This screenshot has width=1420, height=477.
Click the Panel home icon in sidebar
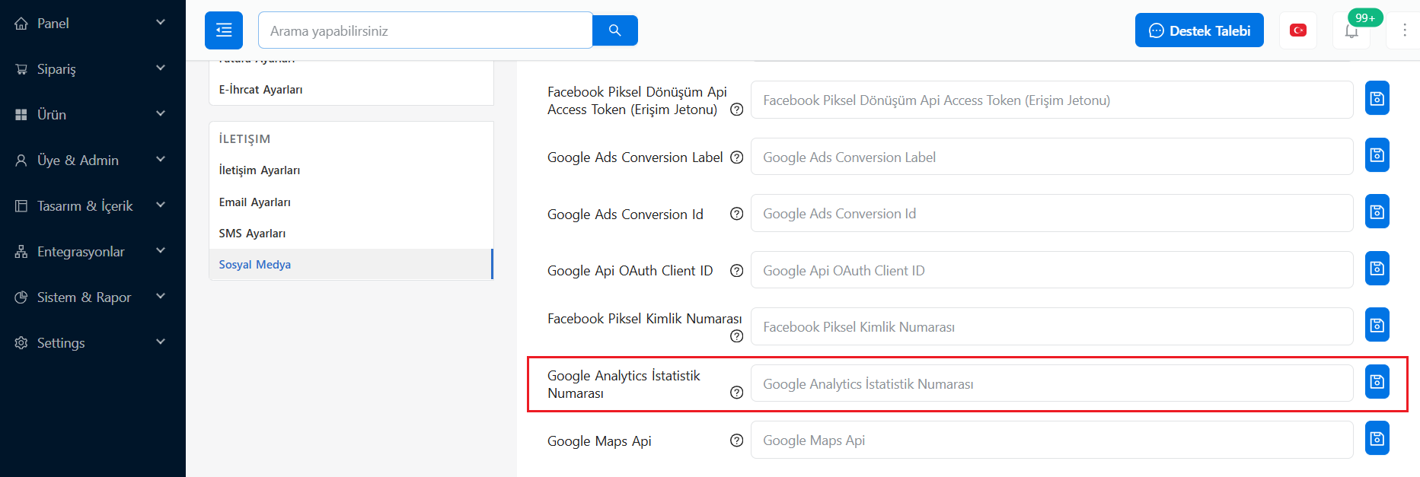21,24
